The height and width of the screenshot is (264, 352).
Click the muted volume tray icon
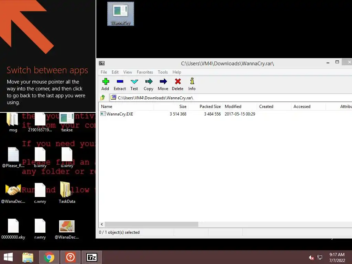tap(311, 257)
